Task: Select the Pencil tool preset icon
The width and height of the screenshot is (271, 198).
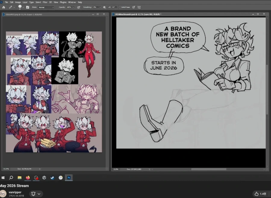Action: pos(11,7)
